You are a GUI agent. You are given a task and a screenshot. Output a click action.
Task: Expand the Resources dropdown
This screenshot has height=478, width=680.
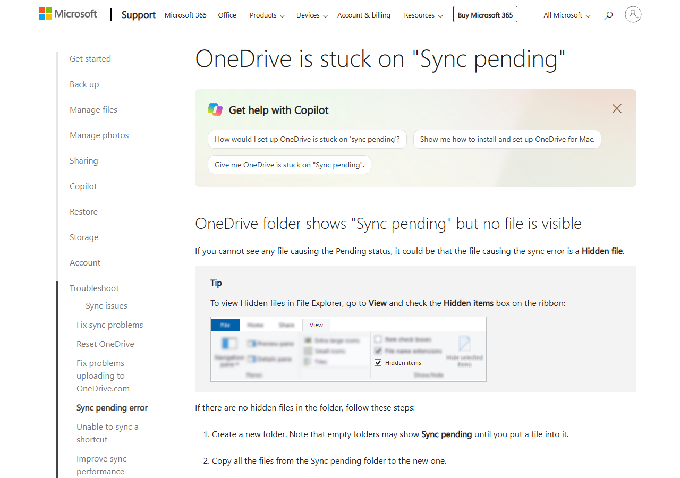423,15
